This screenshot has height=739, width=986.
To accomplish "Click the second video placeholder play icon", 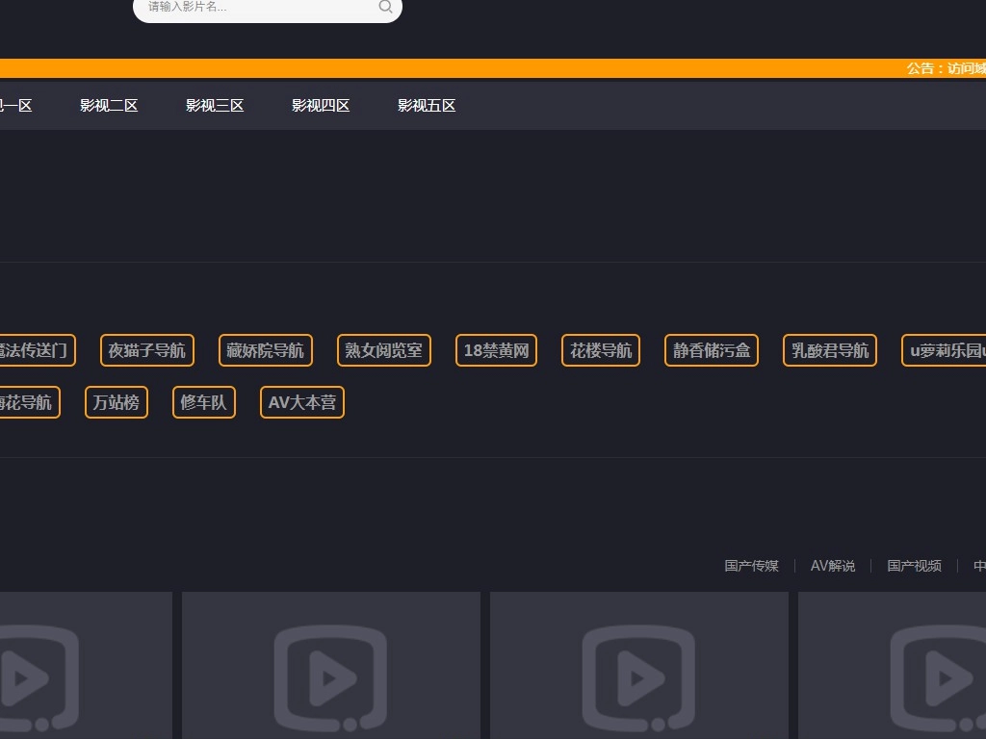I will pyautogui.click(x=330, y=677).
